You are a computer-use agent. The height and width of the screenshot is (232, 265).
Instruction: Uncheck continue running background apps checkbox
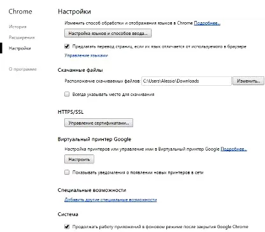tap(67, 226)
